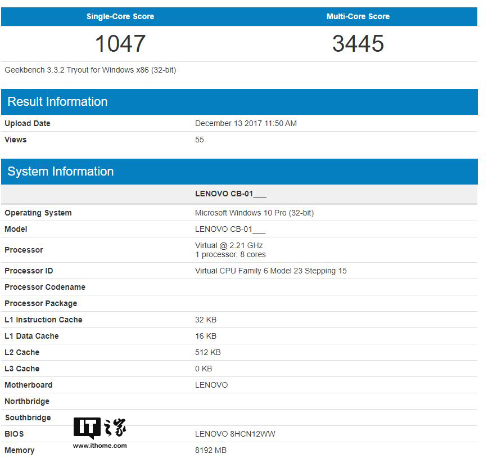Screen dimensions: 488x458
Task: Select the 32 KB cache value
Action: tap(206, 320)
